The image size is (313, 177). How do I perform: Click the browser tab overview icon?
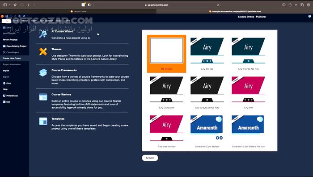click(302, 5)
